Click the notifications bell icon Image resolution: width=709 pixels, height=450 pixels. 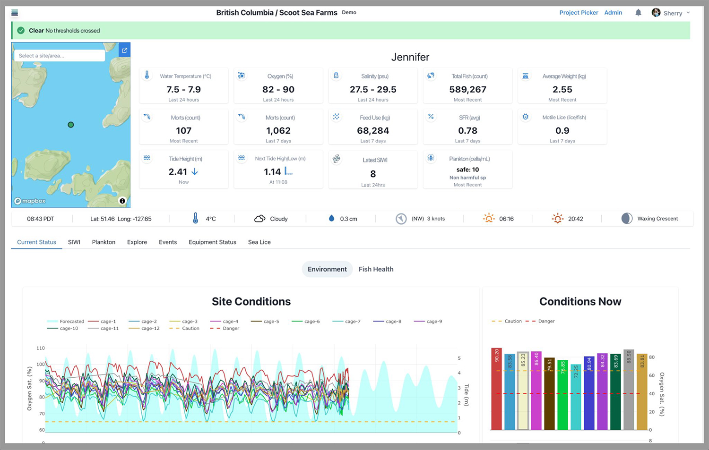pyautogui.click(x=638, y=13)
